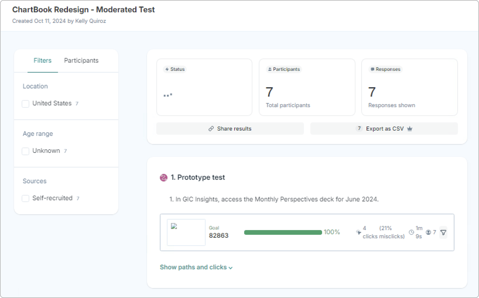Viewport: 479px width, 298px height.
Task: Click the clock duration icon
Action: point(411,232)
